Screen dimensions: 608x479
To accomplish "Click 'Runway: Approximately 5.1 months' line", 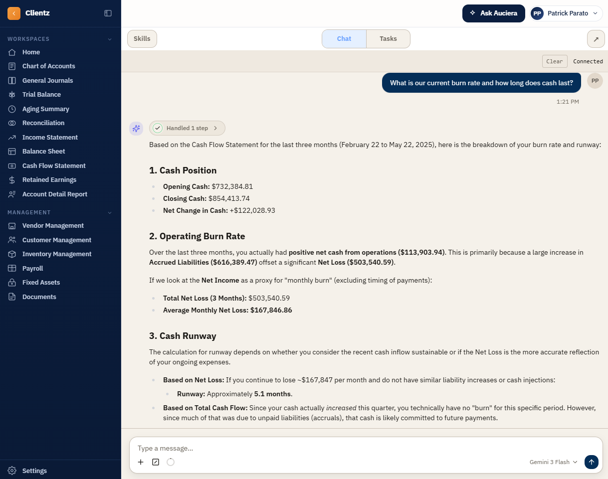I will point(234,394).
